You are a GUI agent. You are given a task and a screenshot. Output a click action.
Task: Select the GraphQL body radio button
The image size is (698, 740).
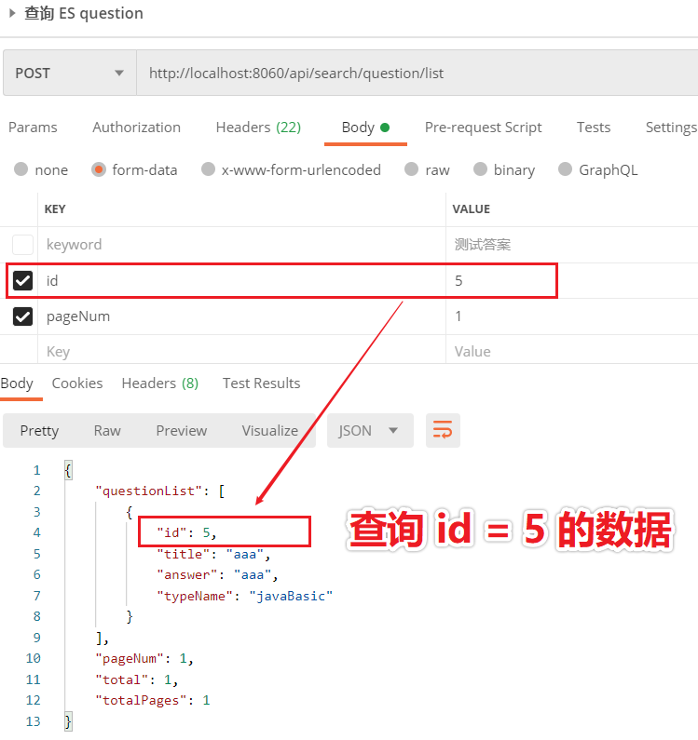566,169
